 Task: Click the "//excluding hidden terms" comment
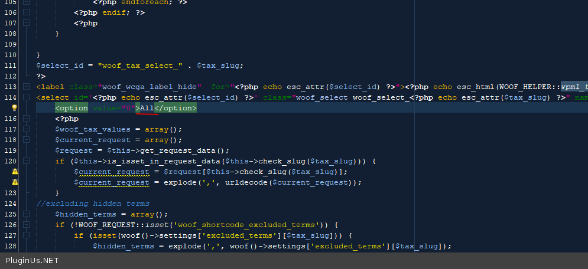(x=93, y=204)
